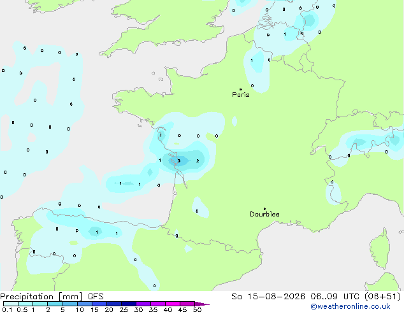Viewport: 404px width, 312px height.
Task: Pick the 0.1–0.5 mm legend color swatch
Action: click(11, 304)
